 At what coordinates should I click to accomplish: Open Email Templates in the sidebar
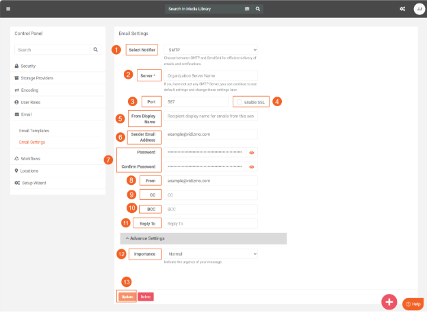[x=34, y=130]
